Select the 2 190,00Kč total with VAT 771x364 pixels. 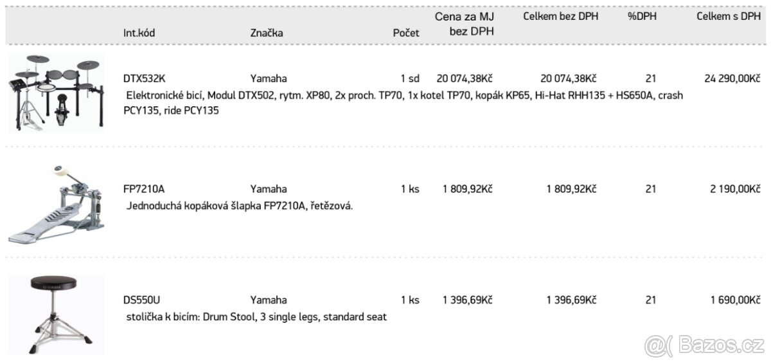(735, 189)
